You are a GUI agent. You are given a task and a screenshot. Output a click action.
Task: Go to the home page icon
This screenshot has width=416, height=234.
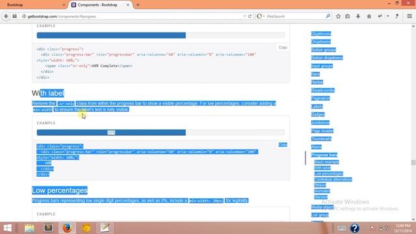[369, 16]
